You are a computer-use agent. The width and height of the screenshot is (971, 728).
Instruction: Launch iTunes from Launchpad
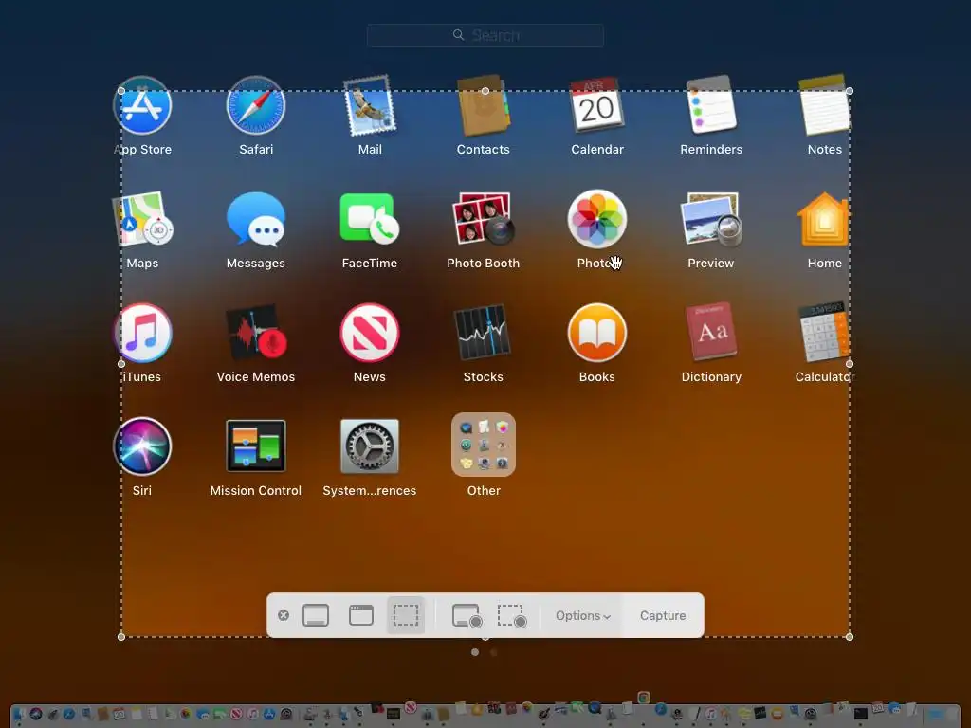pos(142,333)
